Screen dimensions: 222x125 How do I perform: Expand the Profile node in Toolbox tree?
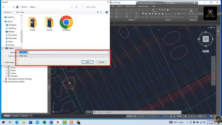click(x=6, y=70)
